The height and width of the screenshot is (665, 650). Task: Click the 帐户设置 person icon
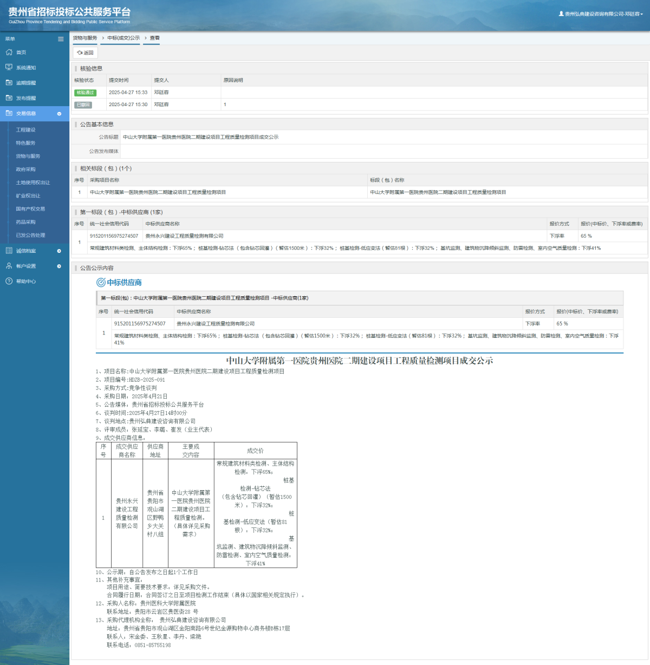click(9, 266)
